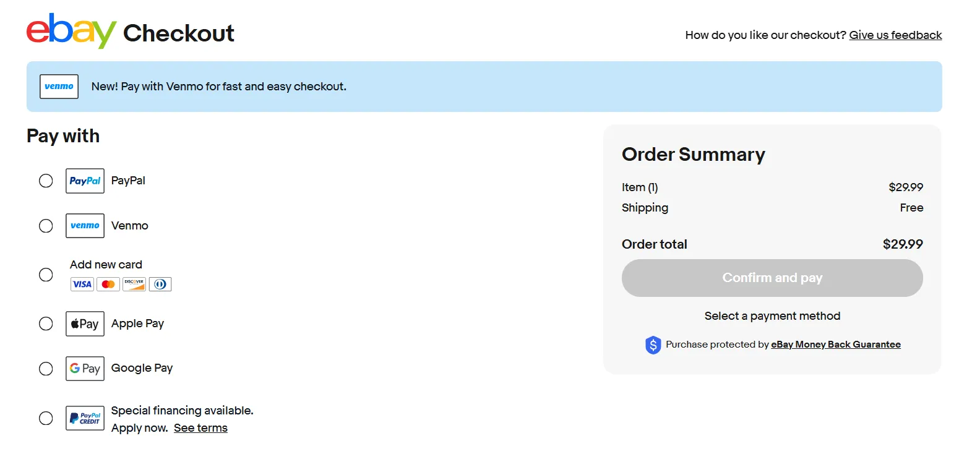Choose the Add new card radio button
This screenshot has height=454, width=959.
[46, 275]
